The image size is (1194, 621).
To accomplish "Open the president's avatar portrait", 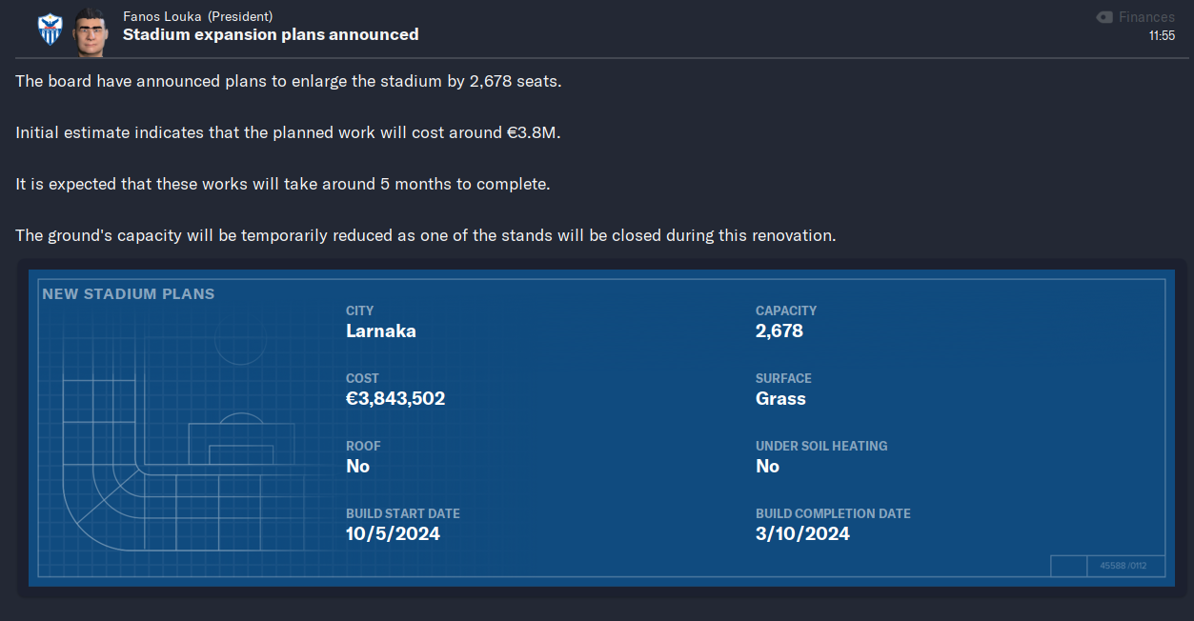I will 90,31.
